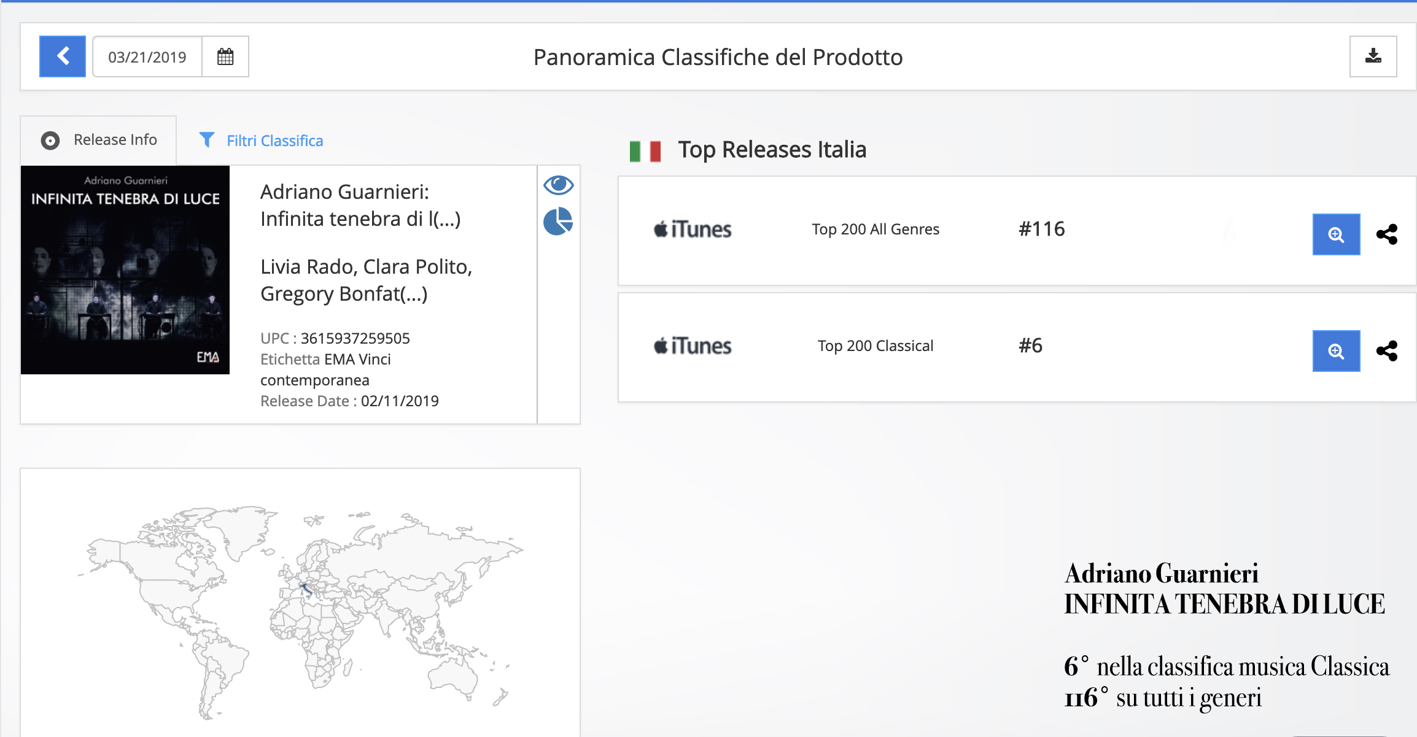Share the Top 200 All Genres ranking
The height and width of the screenshot is (737, 1417).
pos(1387,234)
